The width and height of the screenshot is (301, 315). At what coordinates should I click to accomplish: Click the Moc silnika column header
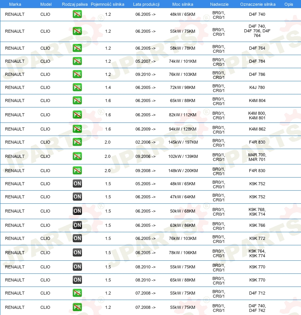[x=183, y=4]
